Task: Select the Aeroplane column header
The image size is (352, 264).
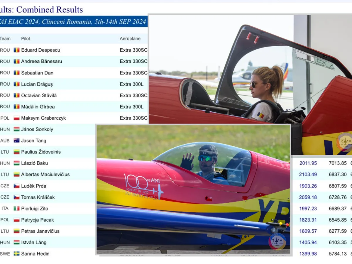Action: (130, 39)
